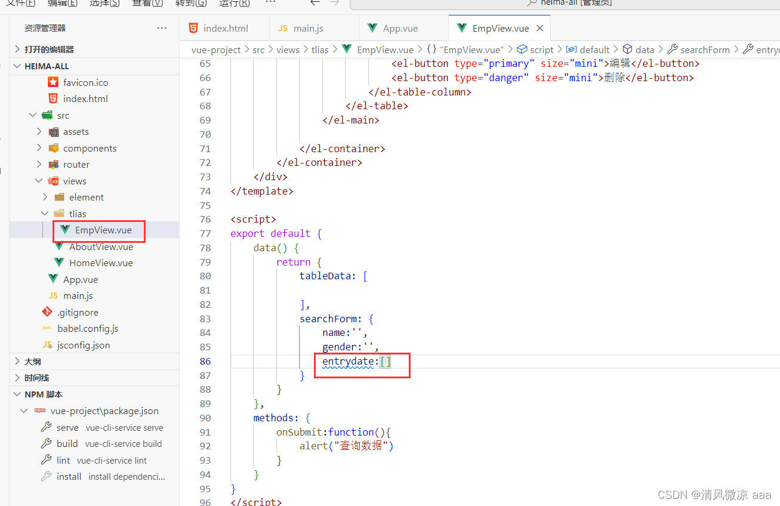
Task: Click the HTML5 icon beside index.html in tree
Action: (x=53, y=98)
